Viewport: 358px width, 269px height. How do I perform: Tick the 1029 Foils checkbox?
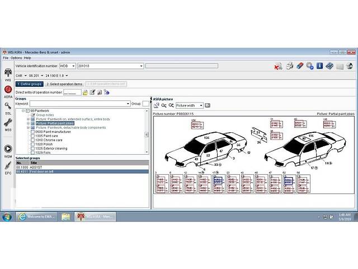[32, 152]
